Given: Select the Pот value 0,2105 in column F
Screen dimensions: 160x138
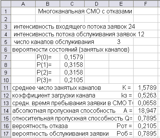Looking at the screenshot, I should pos(145,126).
